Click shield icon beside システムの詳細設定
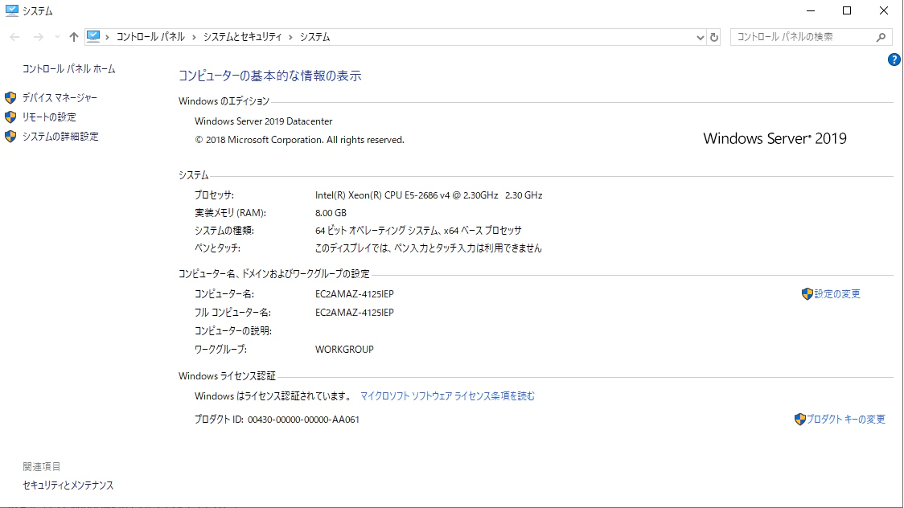 pos(10,137)
